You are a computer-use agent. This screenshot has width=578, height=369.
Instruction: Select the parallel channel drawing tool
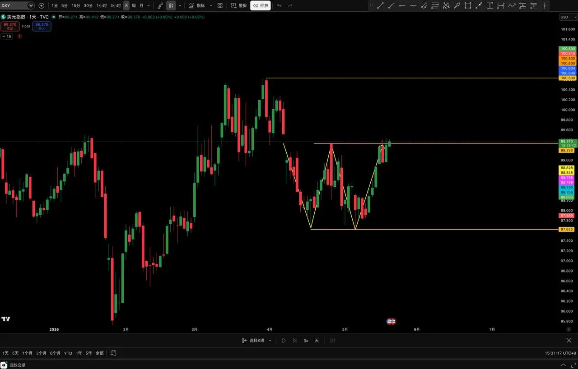(424, 5)
